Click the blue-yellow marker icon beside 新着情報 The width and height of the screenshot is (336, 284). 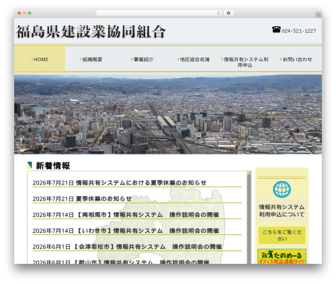pos(30,165)
